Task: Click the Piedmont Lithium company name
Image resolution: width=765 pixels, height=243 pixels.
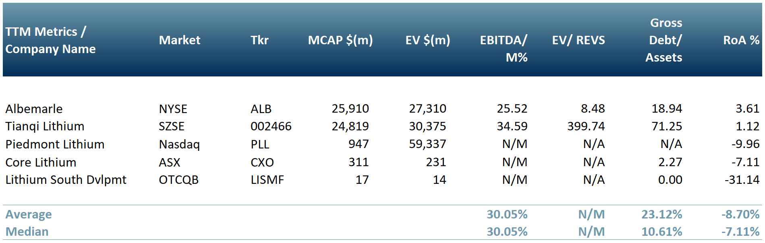Action: coord(55,144)
